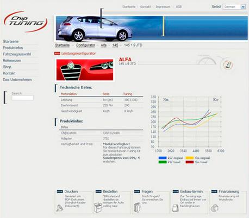249x218 pixels.
Task: Click the coins icon under Finanzierung
Action: pos(215,208)
